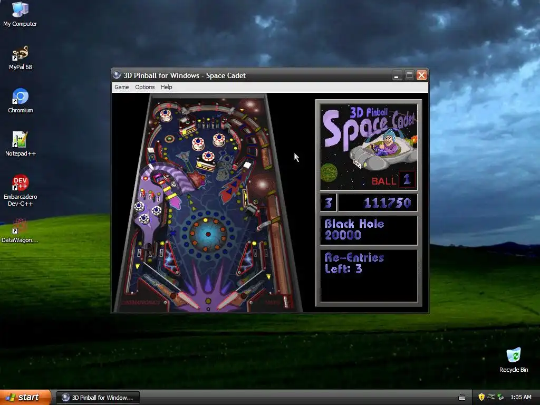Click the 3D Pinball taskbar button
540x405 pixels.
click(x=98, y=398)
